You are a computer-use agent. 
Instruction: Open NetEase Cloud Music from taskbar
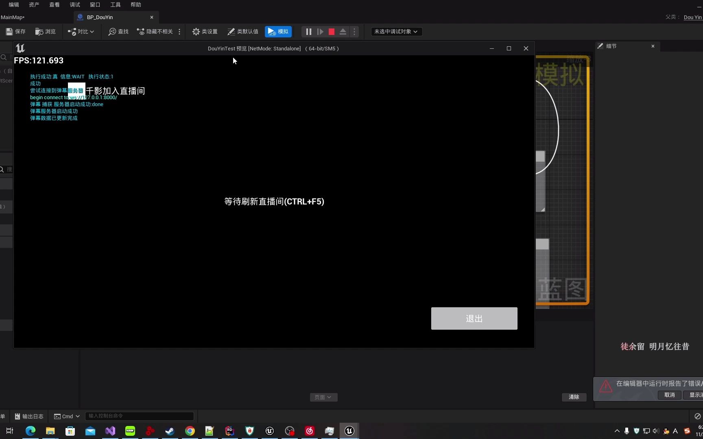click(x=310, y=431)
